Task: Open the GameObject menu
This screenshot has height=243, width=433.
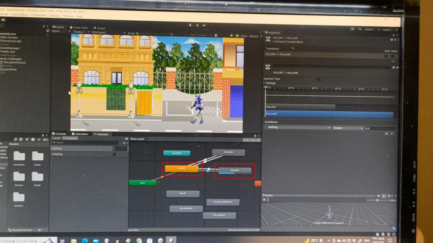Action: [x=19, y=15]
